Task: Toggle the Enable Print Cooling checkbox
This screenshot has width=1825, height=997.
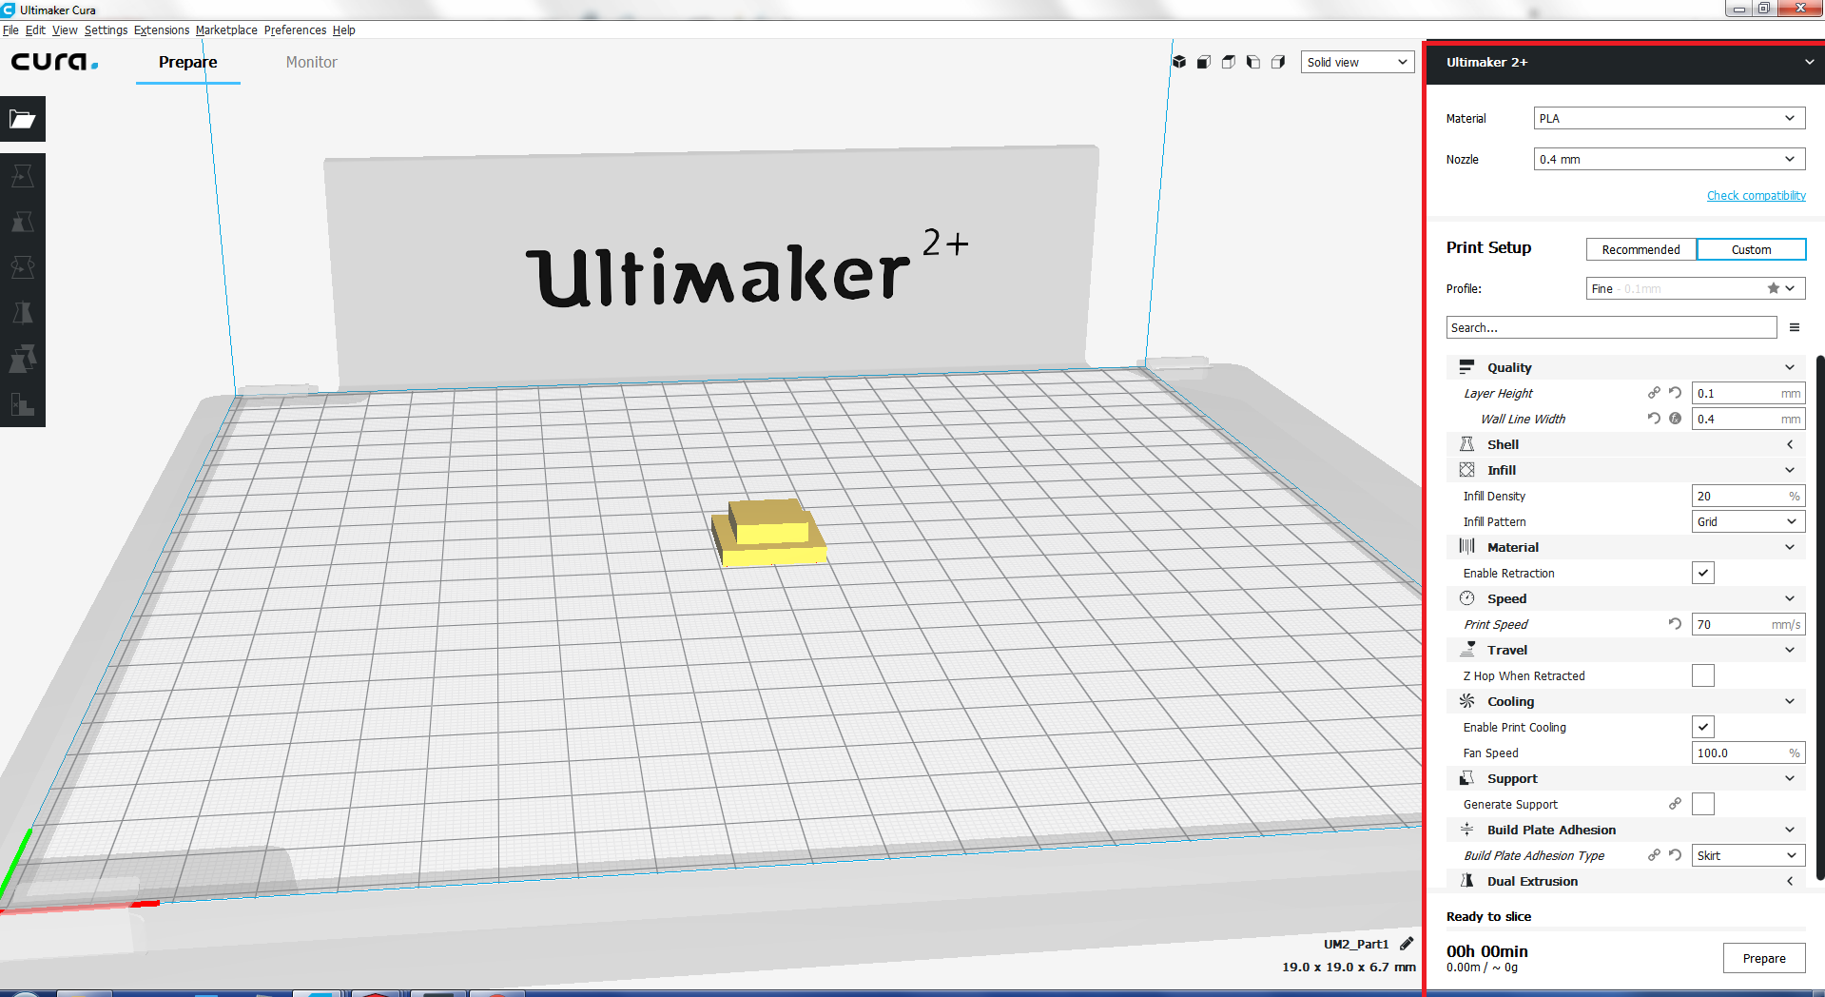Action: (x=1703, y=727)
